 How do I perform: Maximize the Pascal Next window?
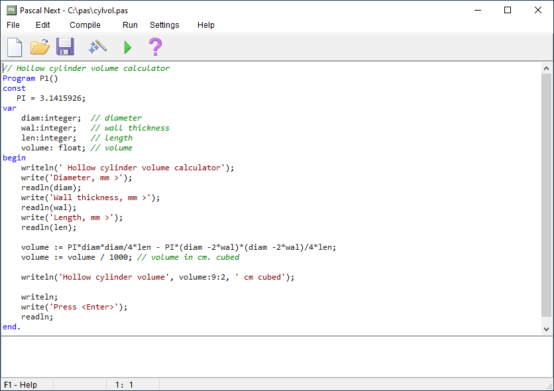click(x=508, y=10)
